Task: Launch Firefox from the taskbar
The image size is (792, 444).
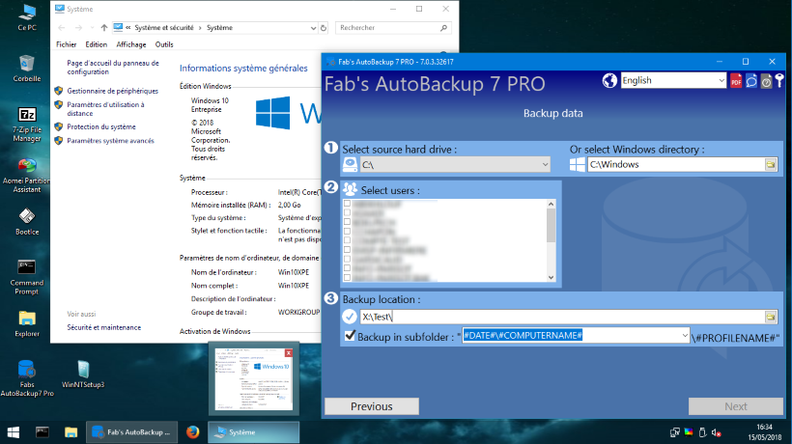Action: point(192,432)
